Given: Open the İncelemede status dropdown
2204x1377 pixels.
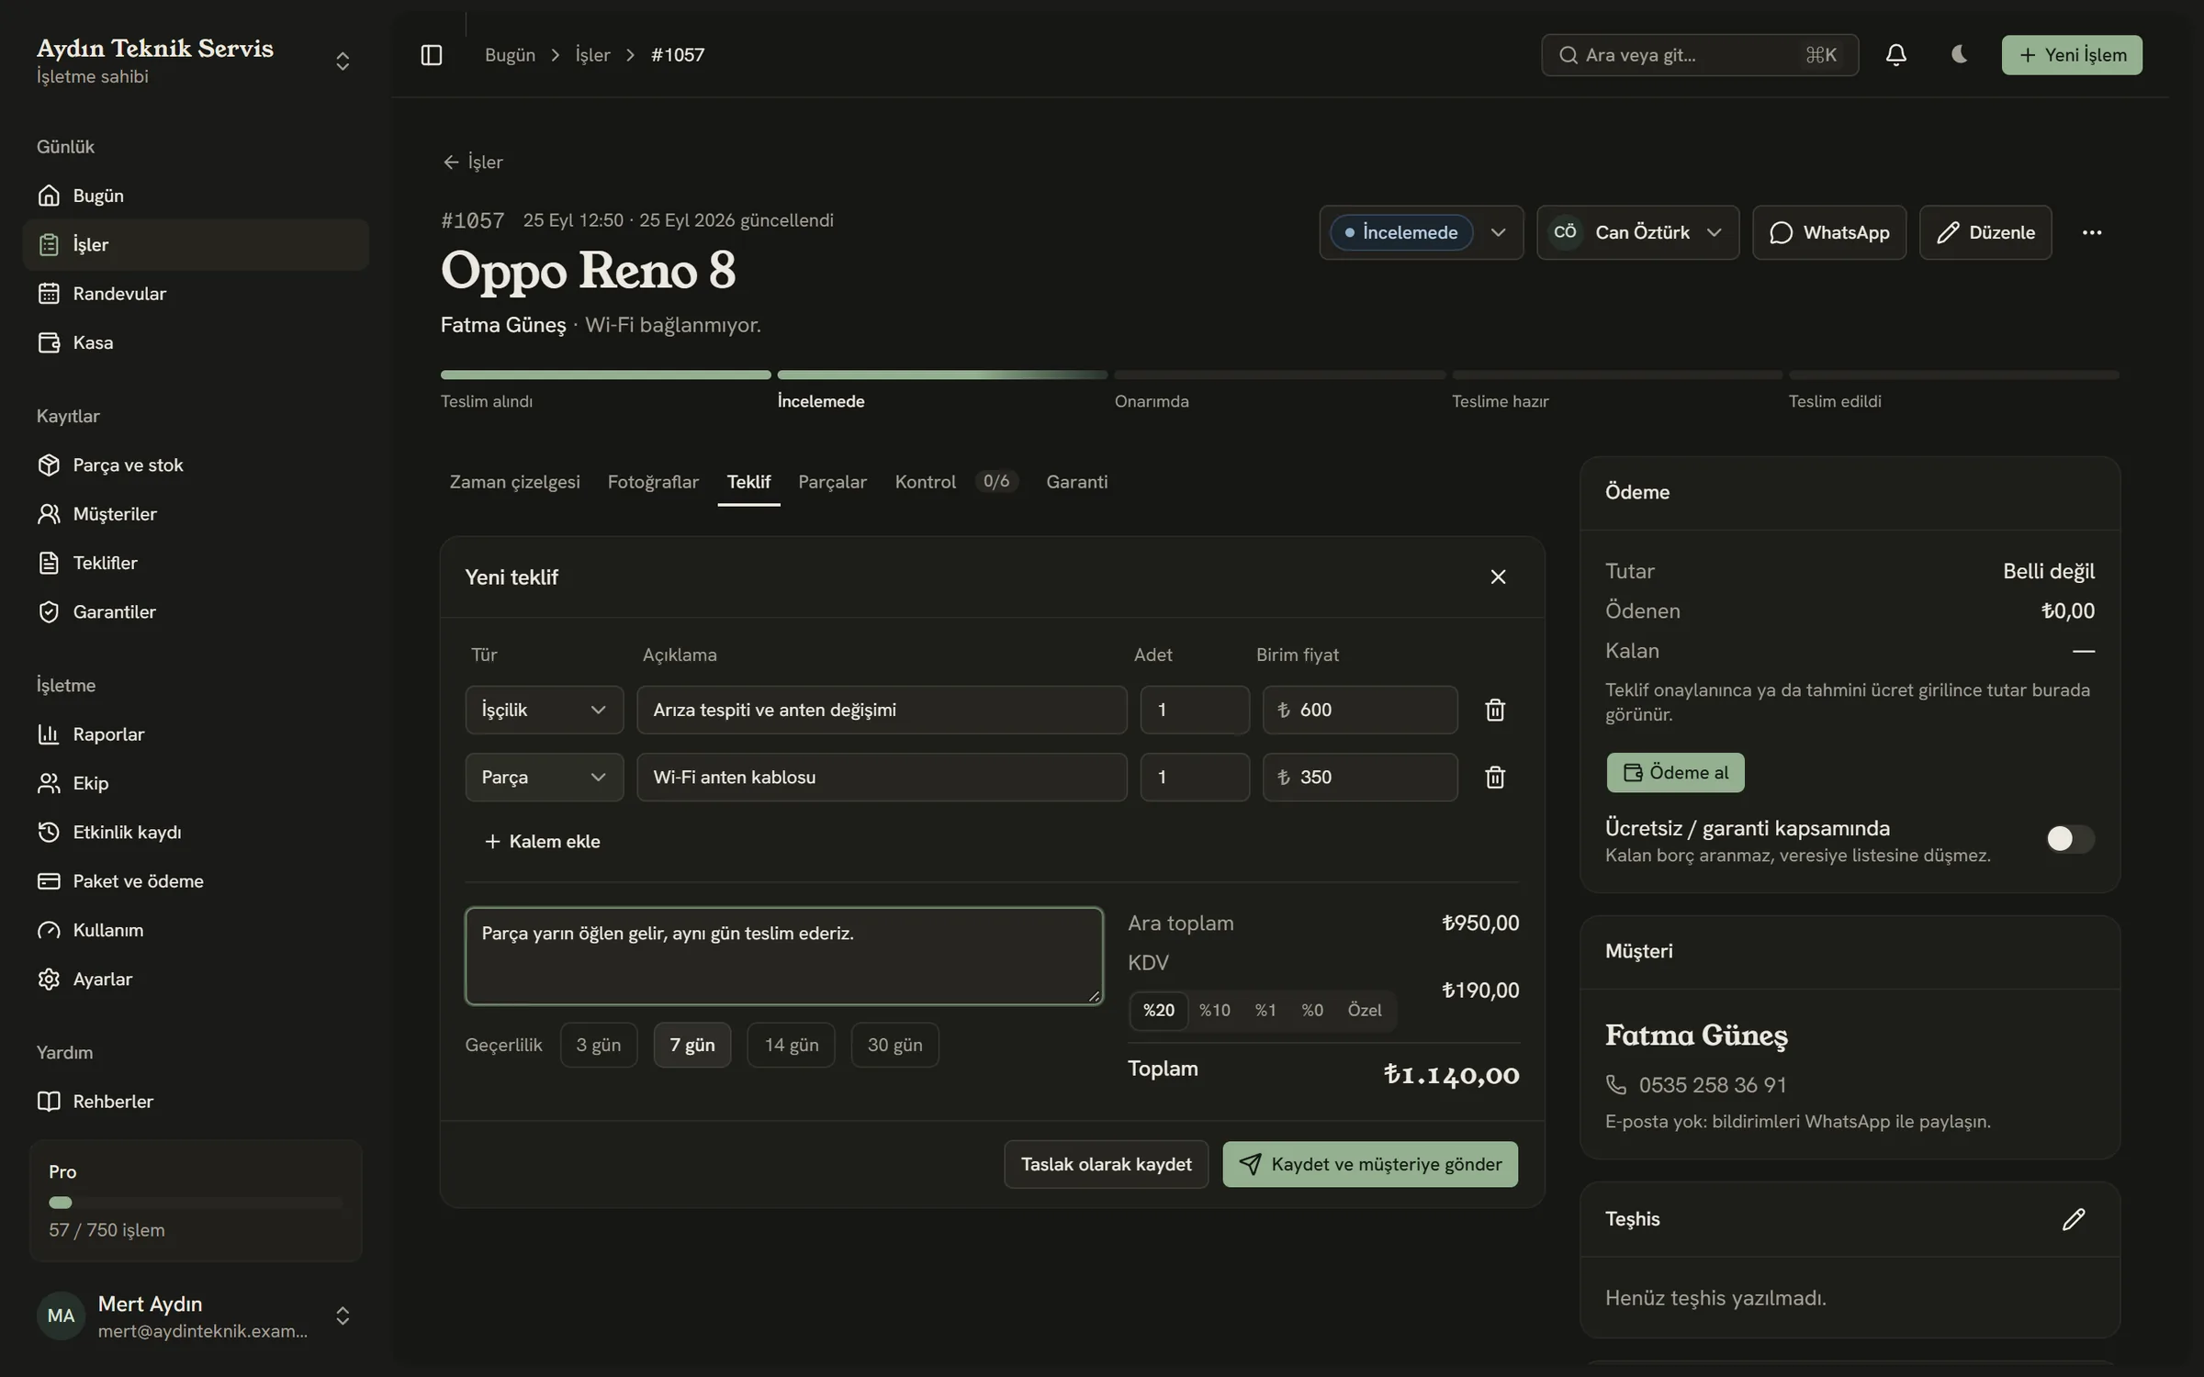Looking at the screenshot, I should point(1421,232).
